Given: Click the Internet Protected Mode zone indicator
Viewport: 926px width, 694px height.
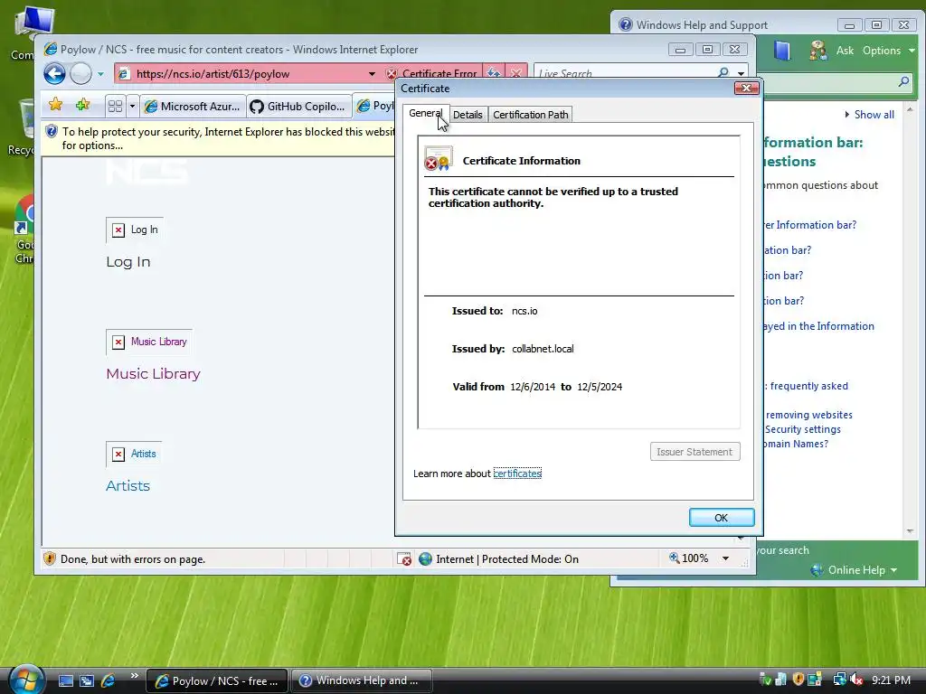Looking at the screenshot, I should (x=498, y=558).
